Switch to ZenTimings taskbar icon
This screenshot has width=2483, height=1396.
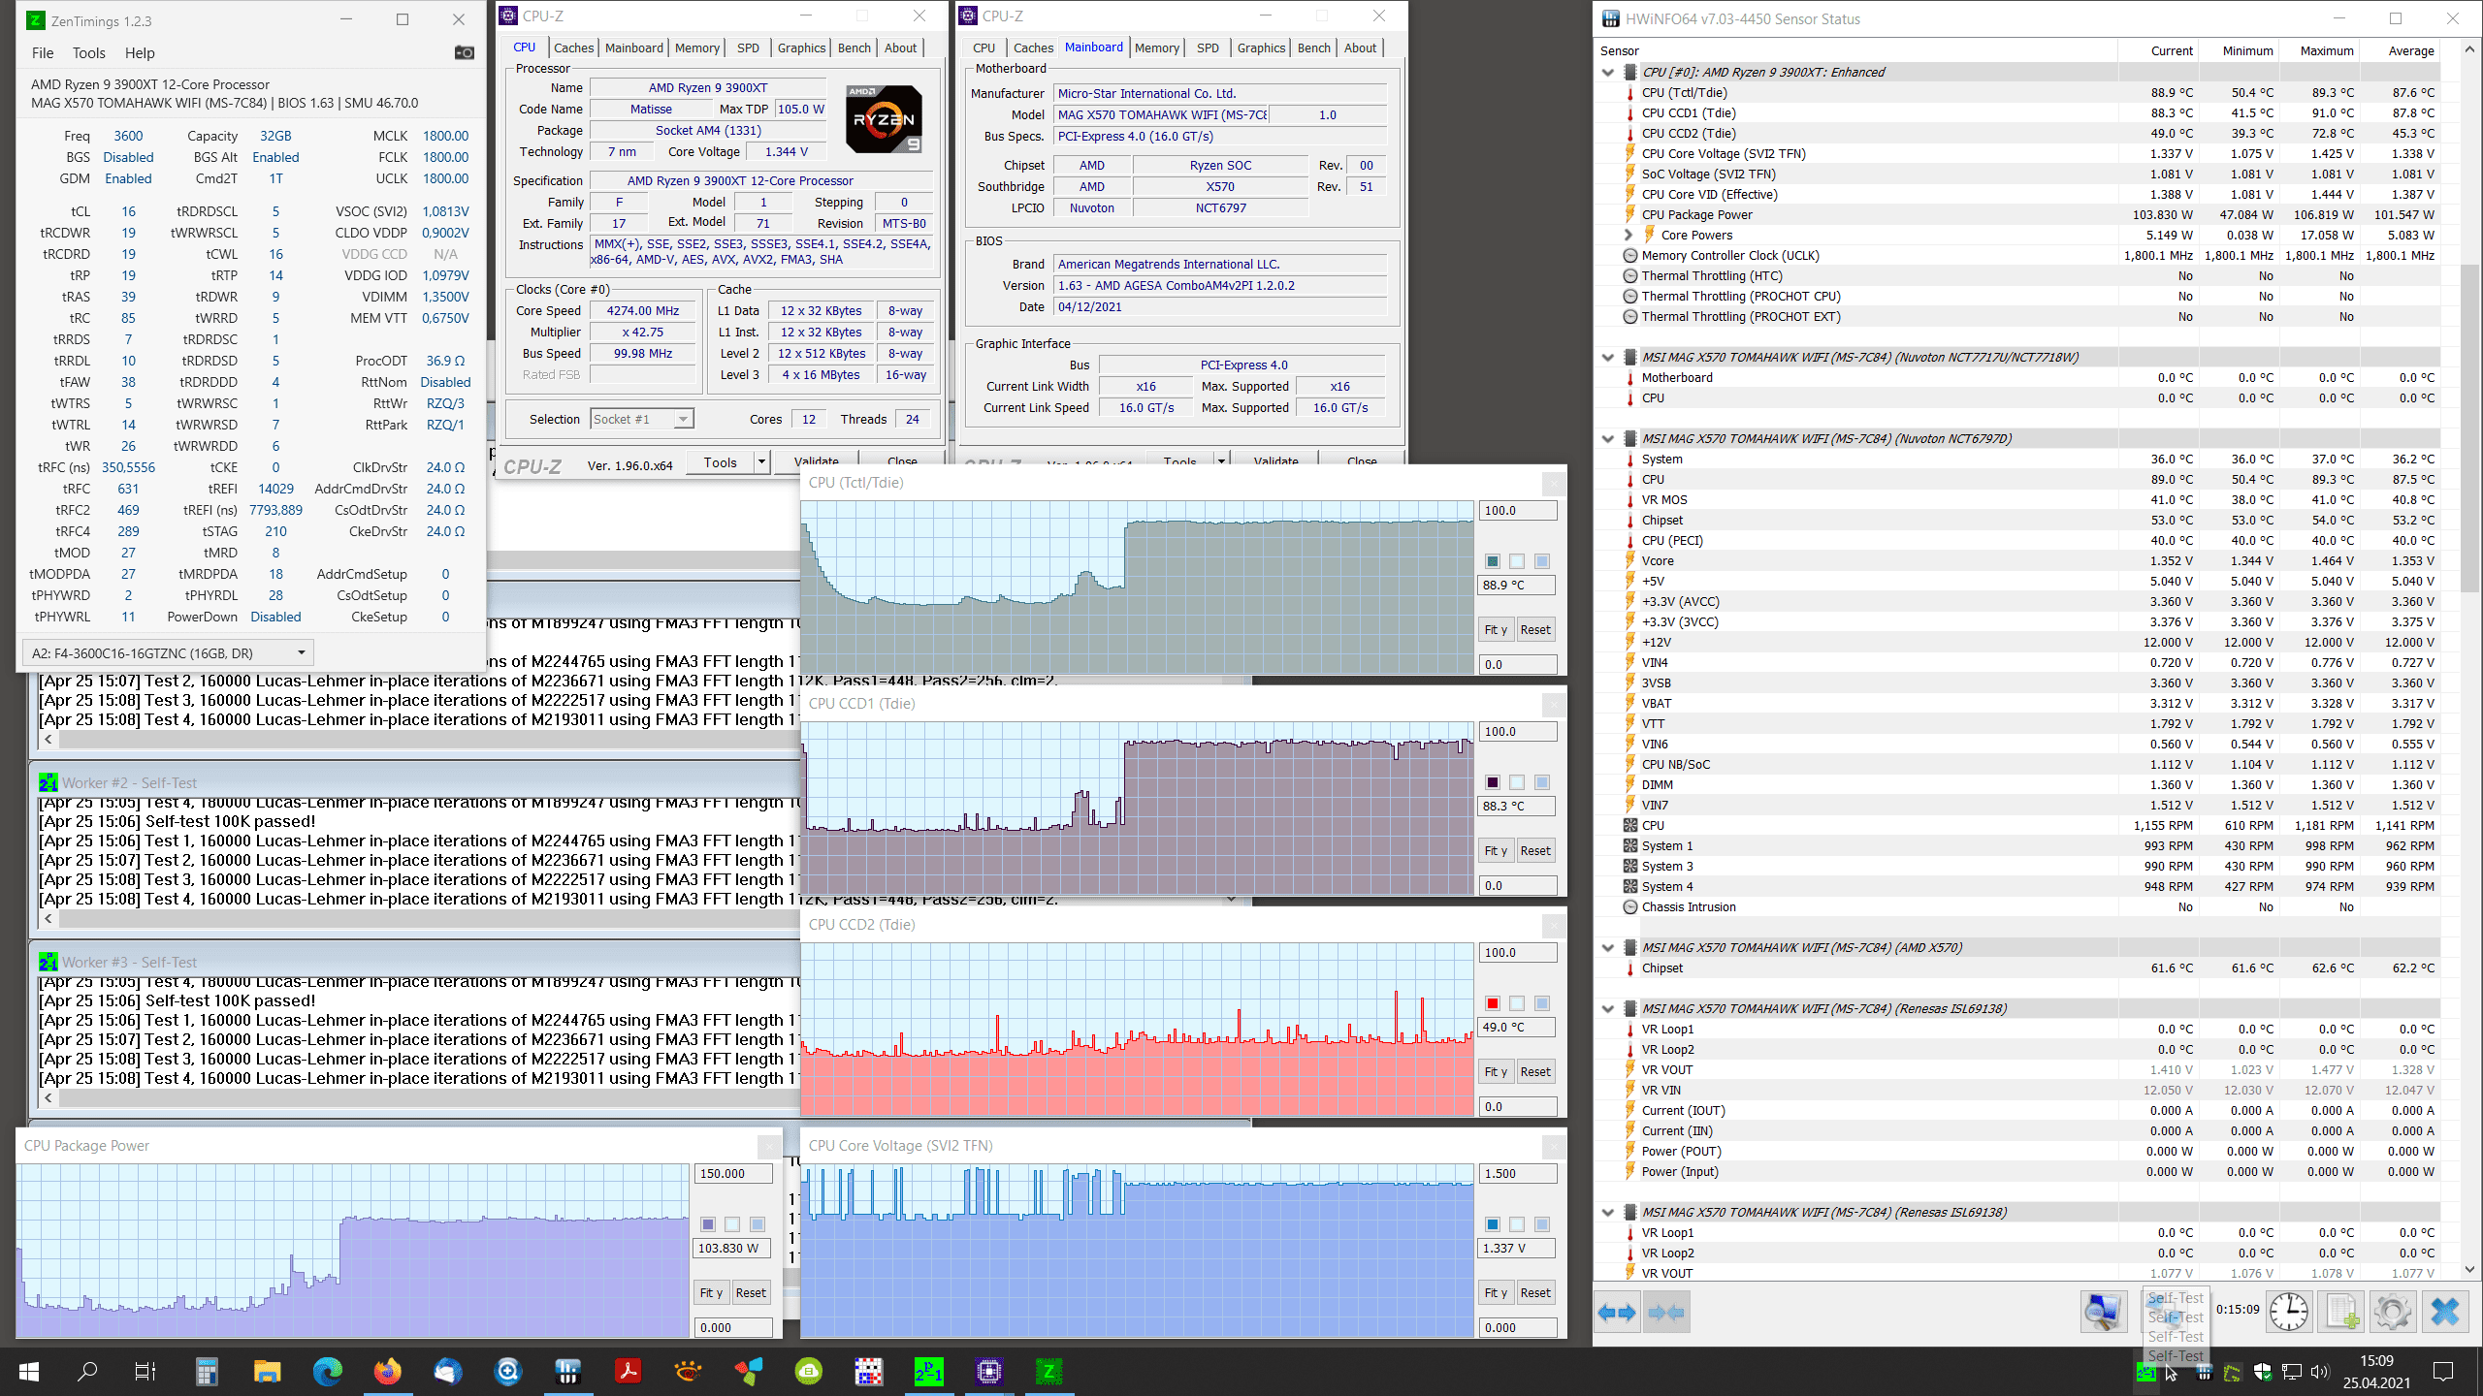click(1048, 1371)
